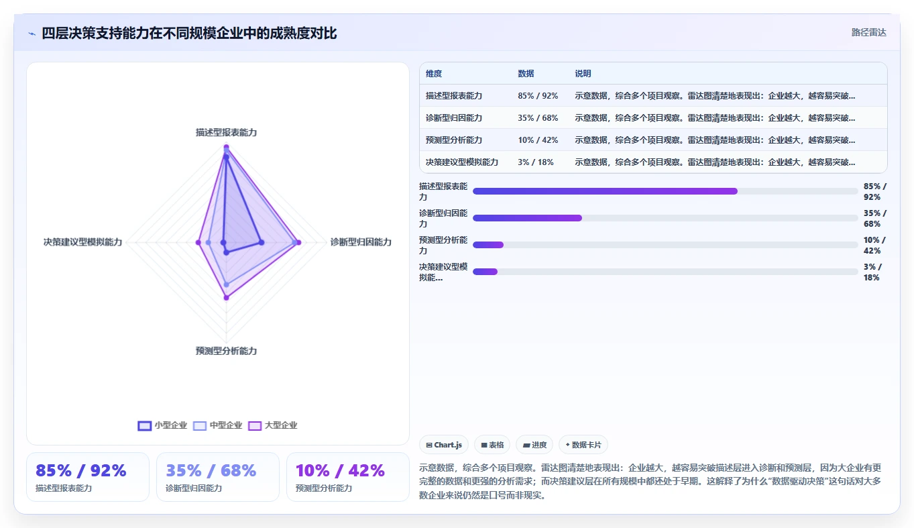Viewport: 914px width, 528px height.
Task: Click the large-enterprise point on 预测型分析能力 axis
Action: tap(227, 298)
